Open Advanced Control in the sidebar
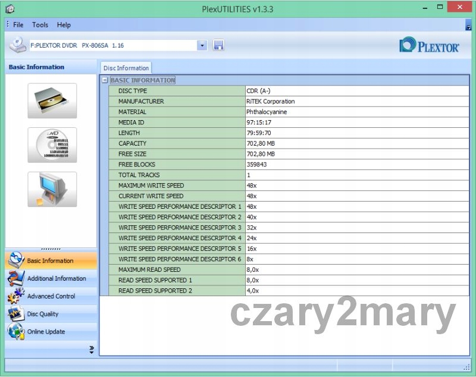 point(51,296)
